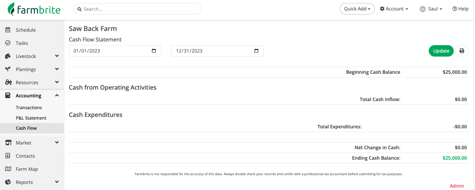Go to P&L Statement page
The width and height of the screenshot is (475, 190).
point(31,118)
